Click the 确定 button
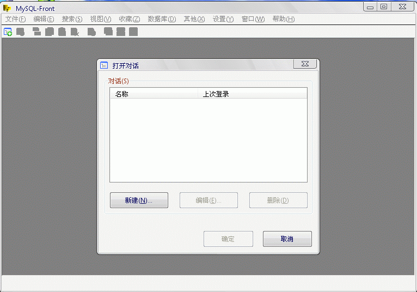The width and height of the screenshot is (417, 292). [x=228, y=239]
